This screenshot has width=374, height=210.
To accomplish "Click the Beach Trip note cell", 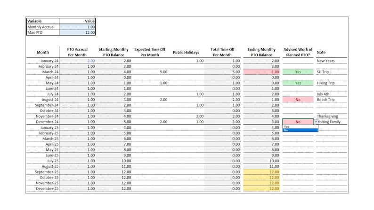I will 332,100.
